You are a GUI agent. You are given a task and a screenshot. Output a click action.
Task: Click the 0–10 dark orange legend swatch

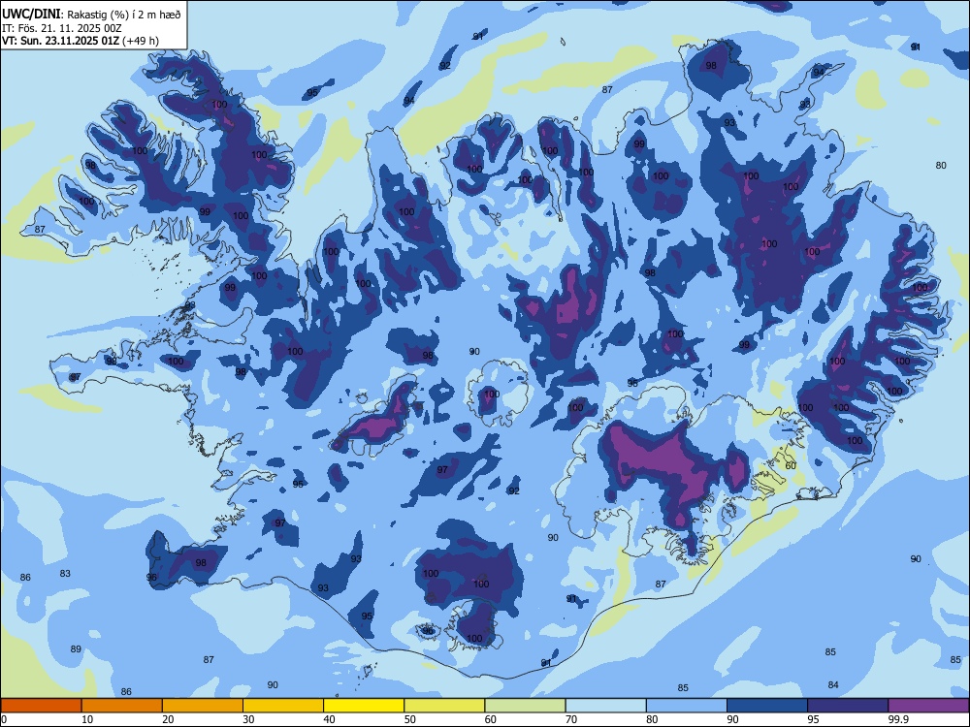41,706
